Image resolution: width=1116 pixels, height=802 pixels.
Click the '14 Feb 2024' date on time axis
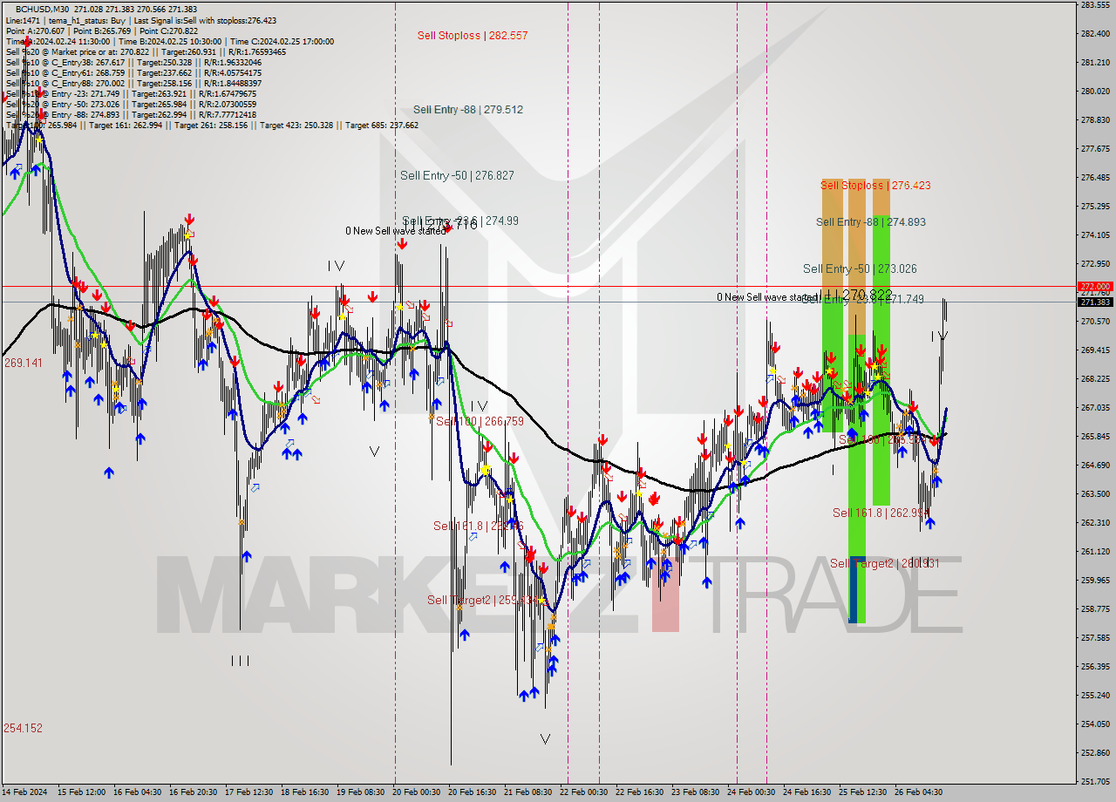point(24,792)
